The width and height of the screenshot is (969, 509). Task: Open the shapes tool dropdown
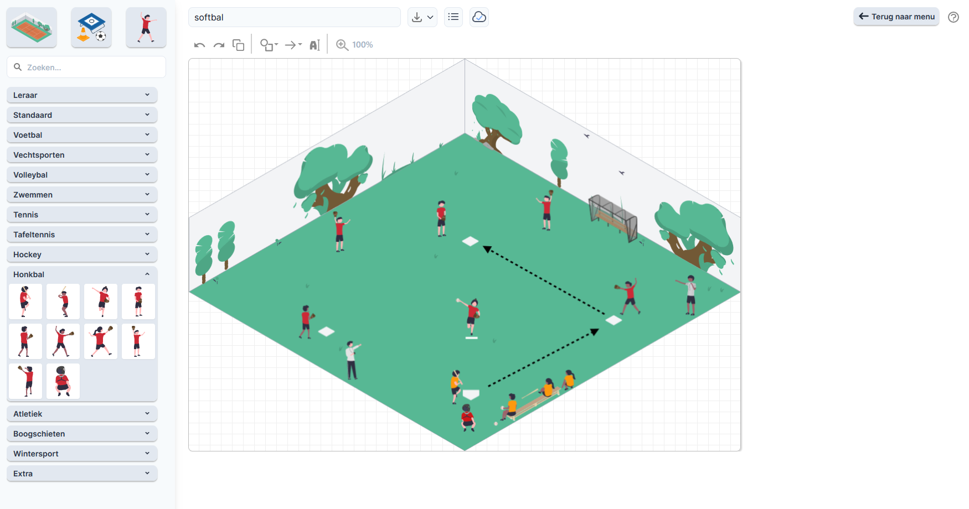pos(269,45)
